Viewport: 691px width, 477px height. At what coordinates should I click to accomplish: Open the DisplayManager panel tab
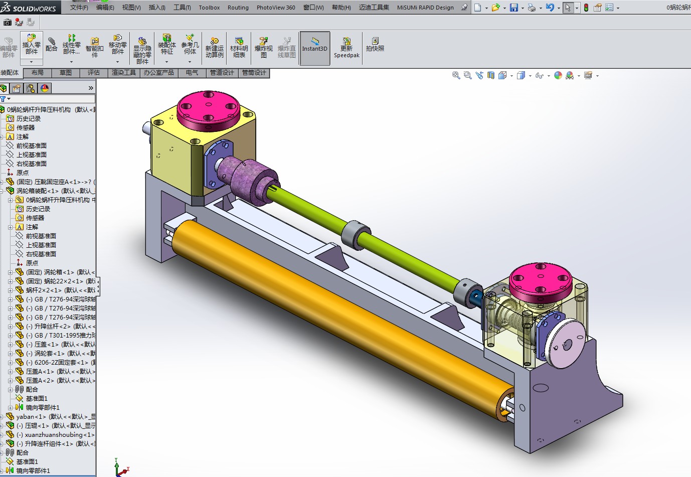click(x=45, y=88)
